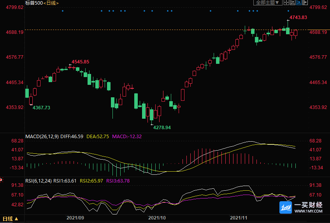Click the 2021/11 date label
The width and height of the screenshot is (330, 223).
239,218
